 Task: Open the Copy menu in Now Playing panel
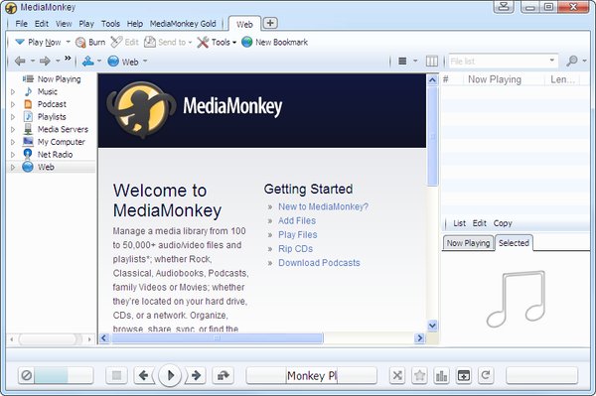coord(503,223)
